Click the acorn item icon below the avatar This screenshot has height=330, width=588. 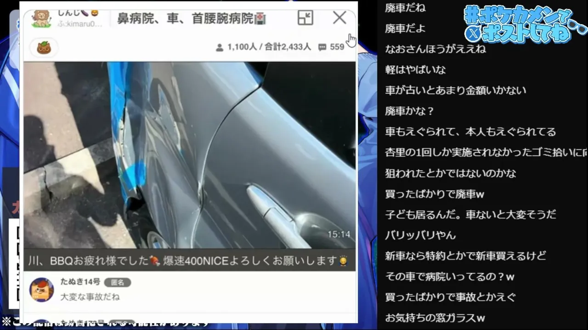(44, 47)
